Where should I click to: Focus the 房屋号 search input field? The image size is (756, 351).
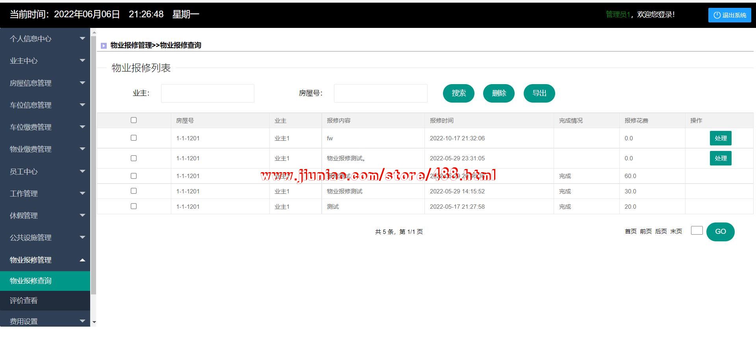click(380, 93)
